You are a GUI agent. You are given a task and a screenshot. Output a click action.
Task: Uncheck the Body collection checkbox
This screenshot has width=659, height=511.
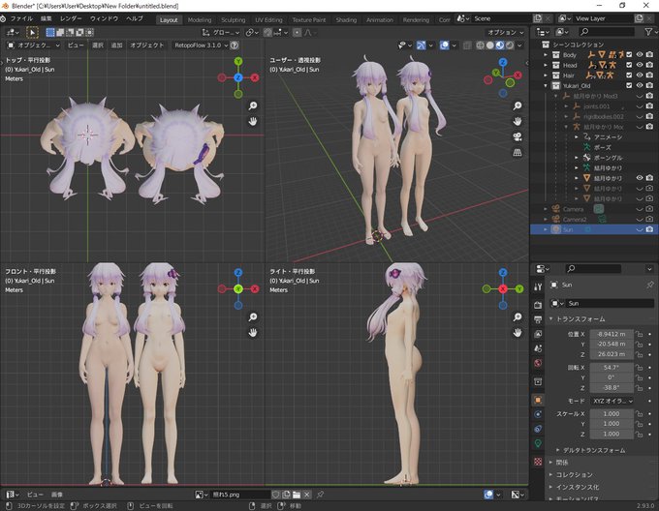pos(629,54)
